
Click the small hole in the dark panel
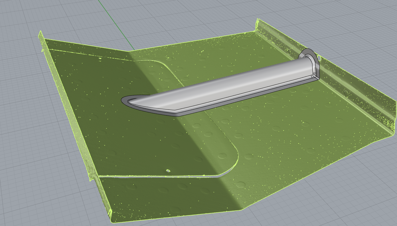point(168,171)
